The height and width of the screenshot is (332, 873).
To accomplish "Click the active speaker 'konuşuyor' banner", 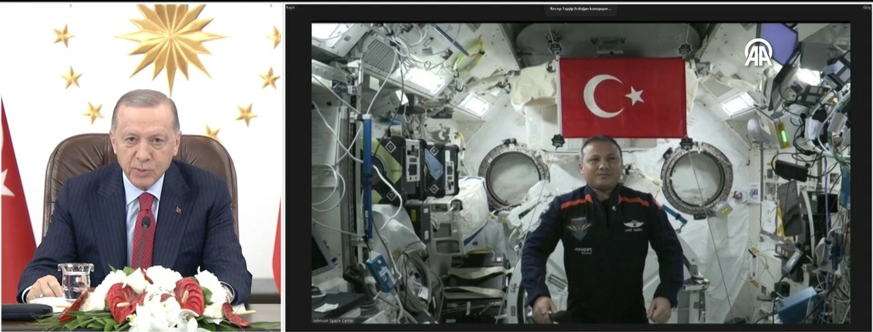I will coord(581,9).
